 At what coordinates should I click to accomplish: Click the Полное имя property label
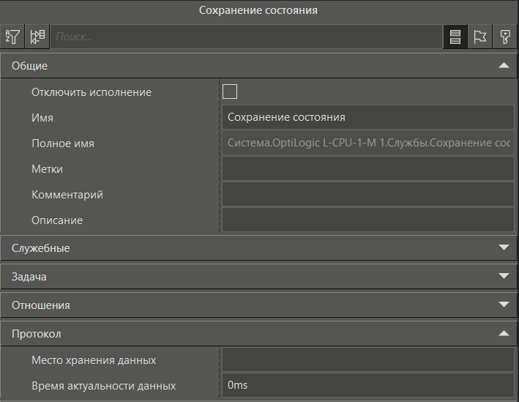pos(63,144)
